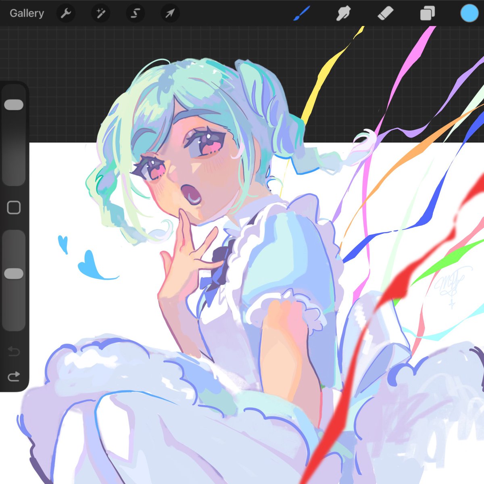Open the Layers panel
The width and height of the screenshot is (484, 484).
click(427, 14)
